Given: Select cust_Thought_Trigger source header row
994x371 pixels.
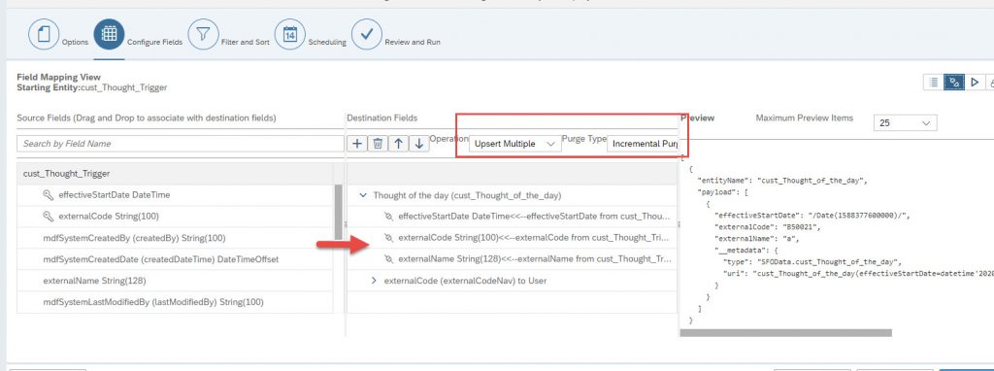Looking at the screenshot, I should (175, 174).
